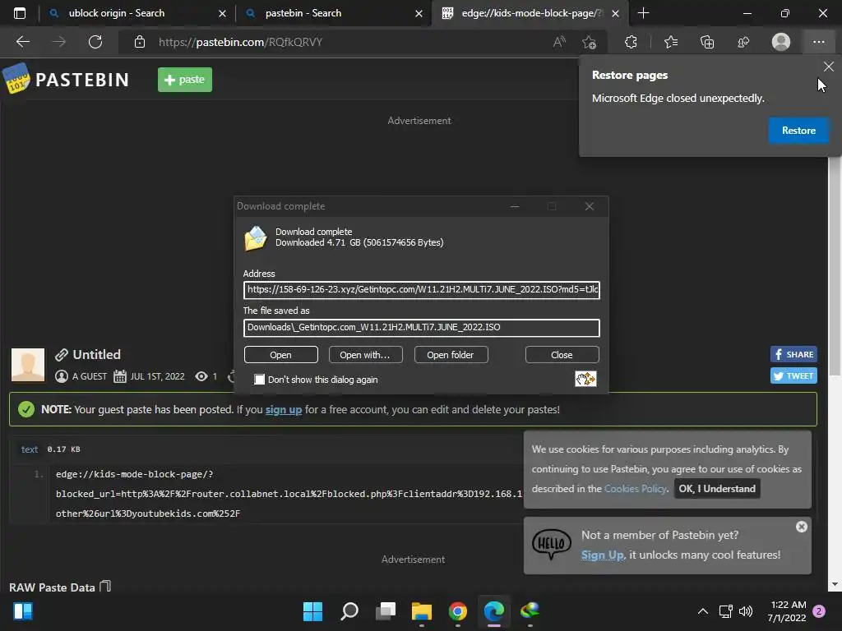Click Sign Up link in member popup
The height and width of the screenshot is (631, 842).
[x=602, y=555]
